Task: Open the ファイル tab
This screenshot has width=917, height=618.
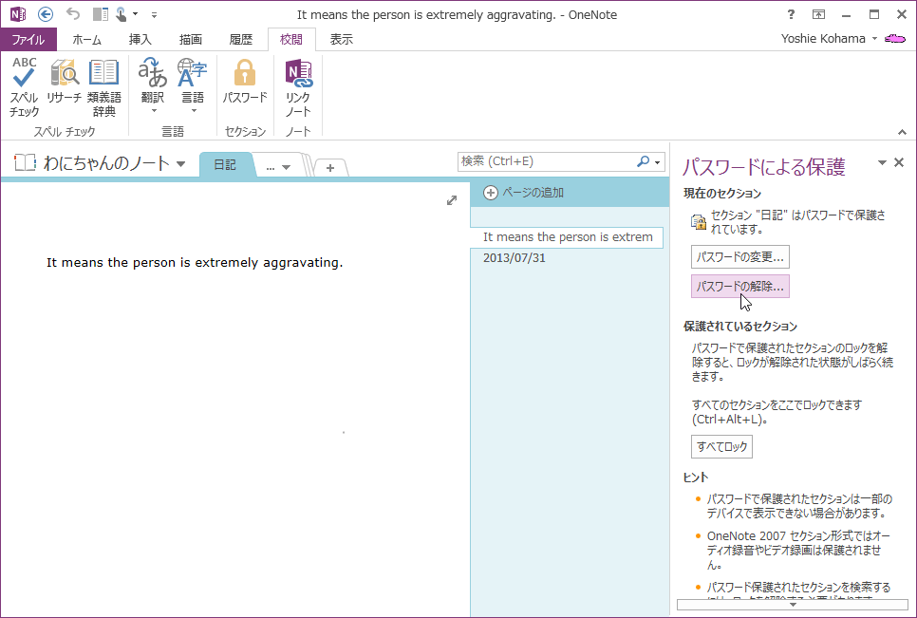Action: point(28,40)
